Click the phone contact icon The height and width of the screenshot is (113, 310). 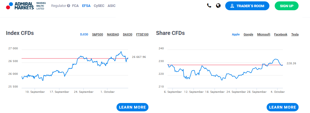click(209, 6)
